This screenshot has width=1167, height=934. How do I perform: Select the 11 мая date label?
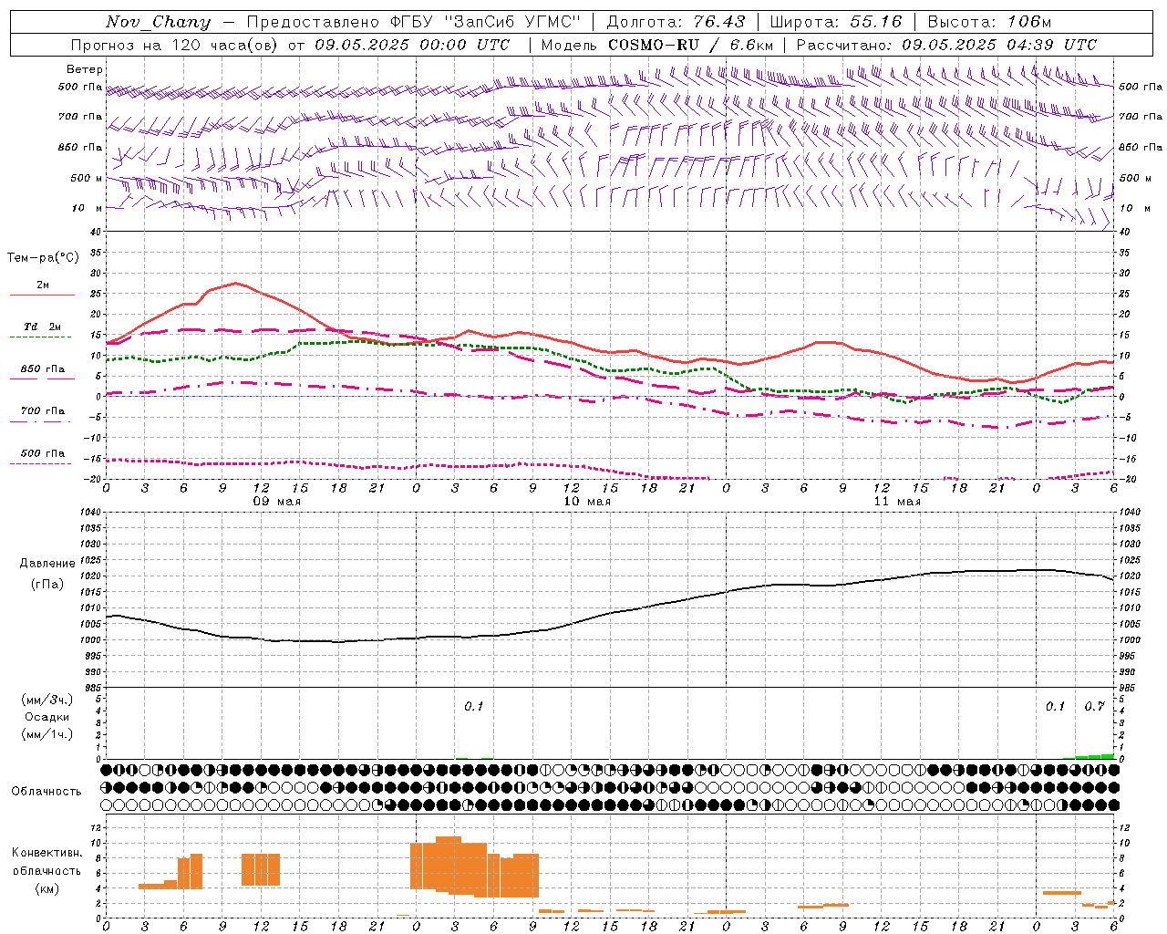click(x=896, y=502)
